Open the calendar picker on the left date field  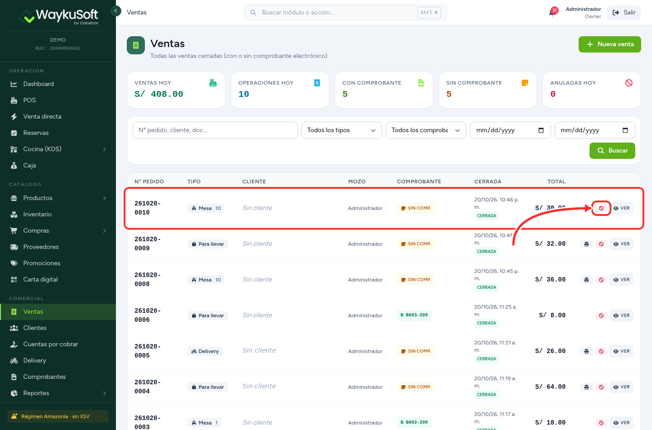point(541,130)
